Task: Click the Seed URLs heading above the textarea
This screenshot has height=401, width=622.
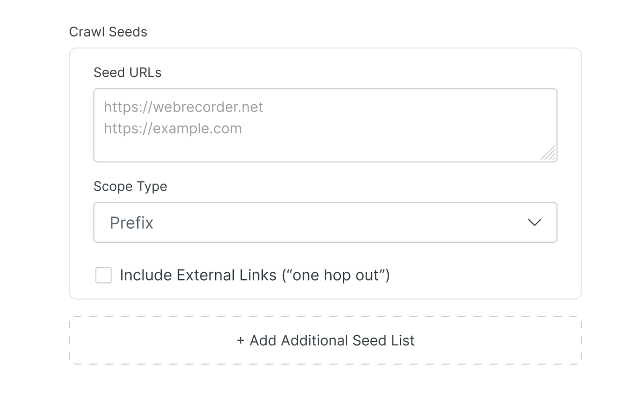Action: 127,72
